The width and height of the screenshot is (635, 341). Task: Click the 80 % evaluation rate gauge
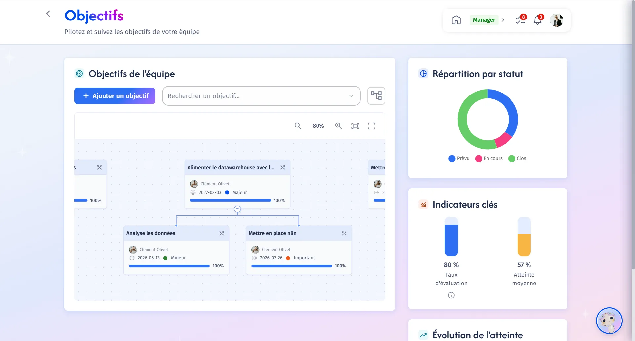[x=451, y=237]
